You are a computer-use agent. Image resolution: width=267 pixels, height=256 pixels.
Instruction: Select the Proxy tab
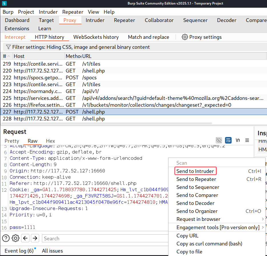coord(70,20)
